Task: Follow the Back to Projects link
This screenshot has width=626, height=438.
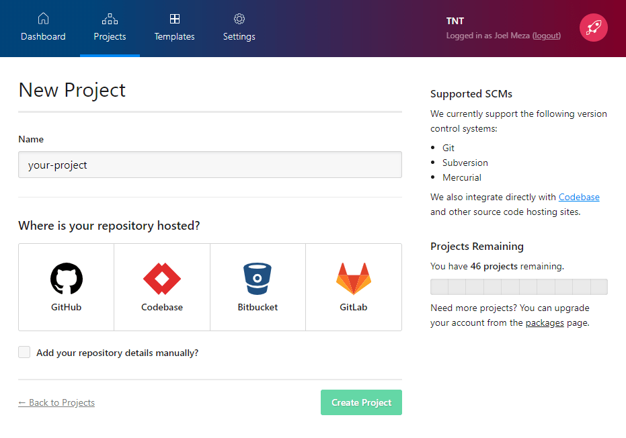Action: pyautogui.click(x=56, y=402)
